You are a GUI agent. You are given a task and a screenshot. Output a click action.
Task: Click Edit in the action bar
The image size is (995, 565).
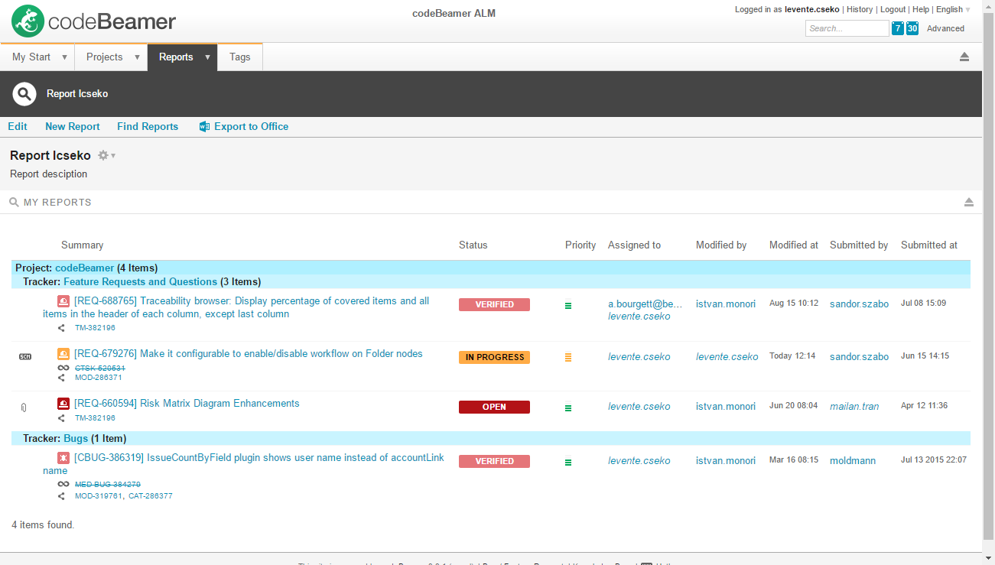tap(18, 127)
